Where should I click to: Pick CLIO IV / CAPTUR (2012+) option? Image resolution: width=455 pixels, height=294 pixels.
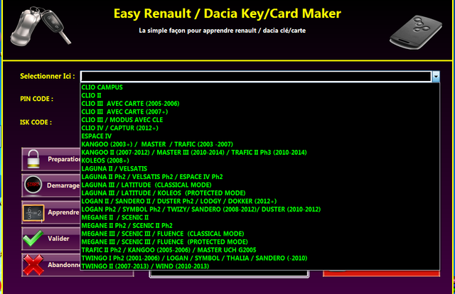click(121, 127)
